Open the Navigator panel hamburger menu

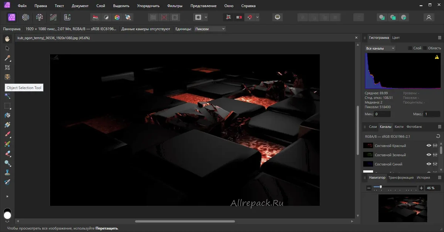pyautogui.click(x=440, y=178)
